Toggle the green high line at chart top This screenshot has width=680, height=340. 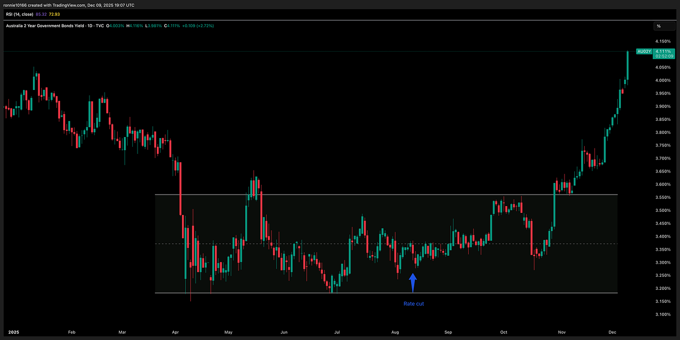314,52
